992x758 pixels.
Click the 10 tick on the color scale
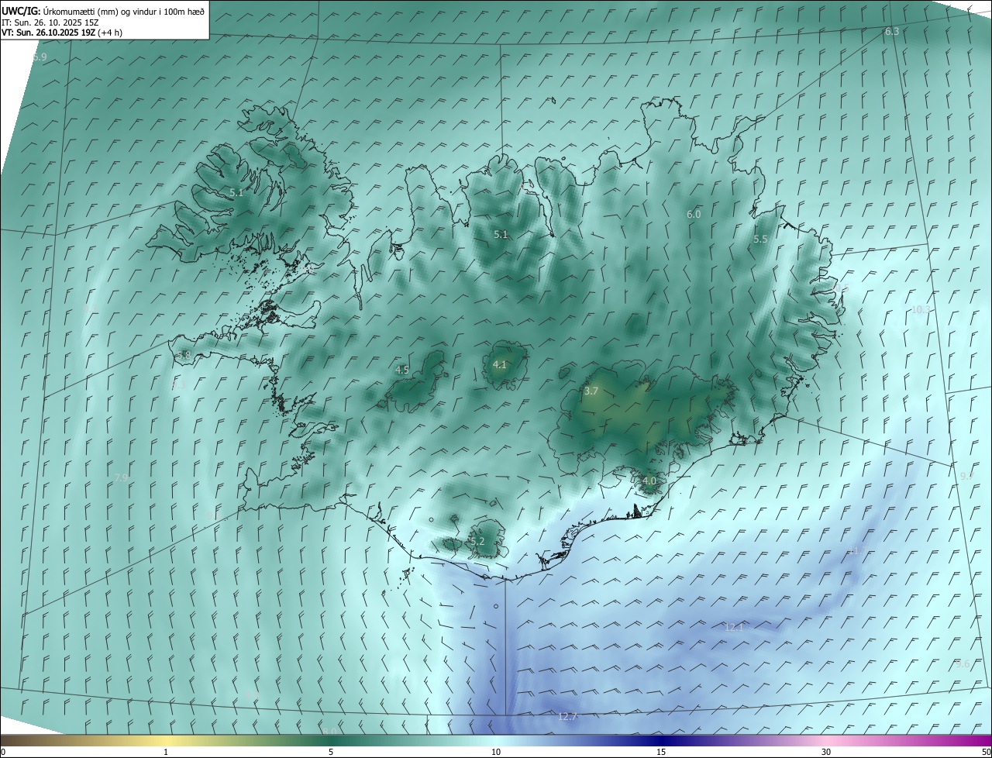point(496,752)
